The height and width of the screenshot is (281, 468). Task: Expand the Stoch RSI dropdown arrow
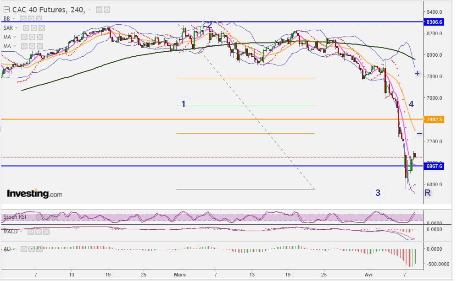tap(31, 217)
